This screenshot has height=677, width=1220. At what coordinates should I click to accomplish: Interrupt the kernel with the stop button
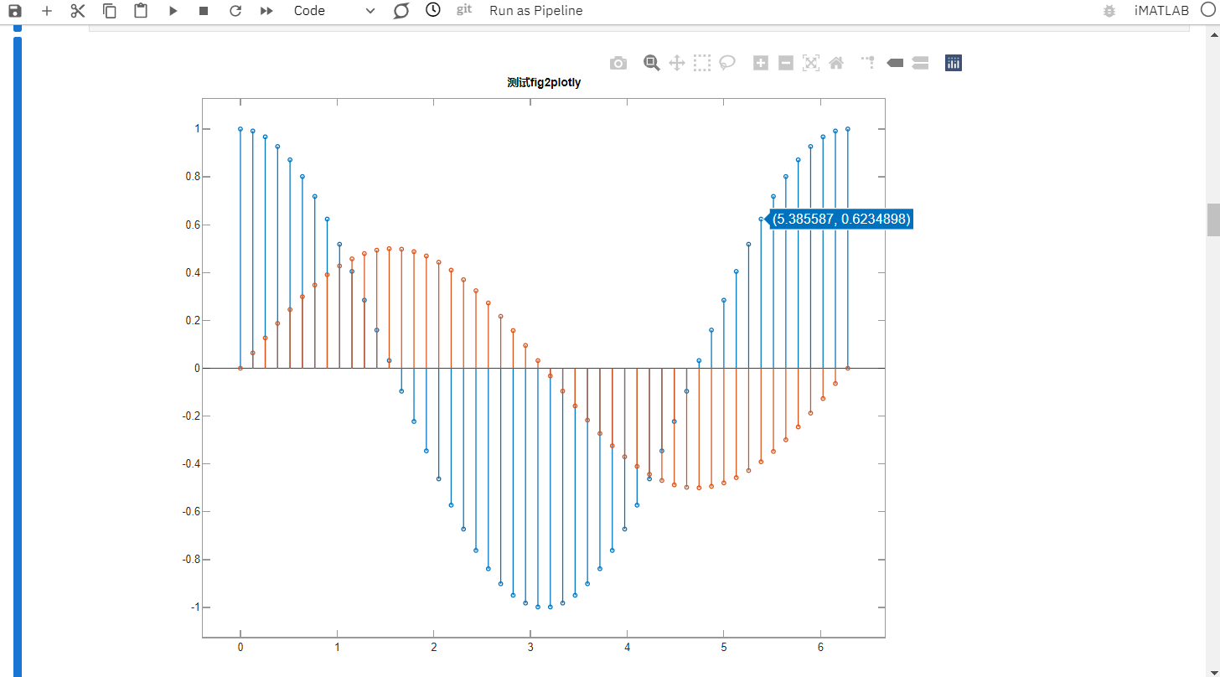click(x=204, y=11)
